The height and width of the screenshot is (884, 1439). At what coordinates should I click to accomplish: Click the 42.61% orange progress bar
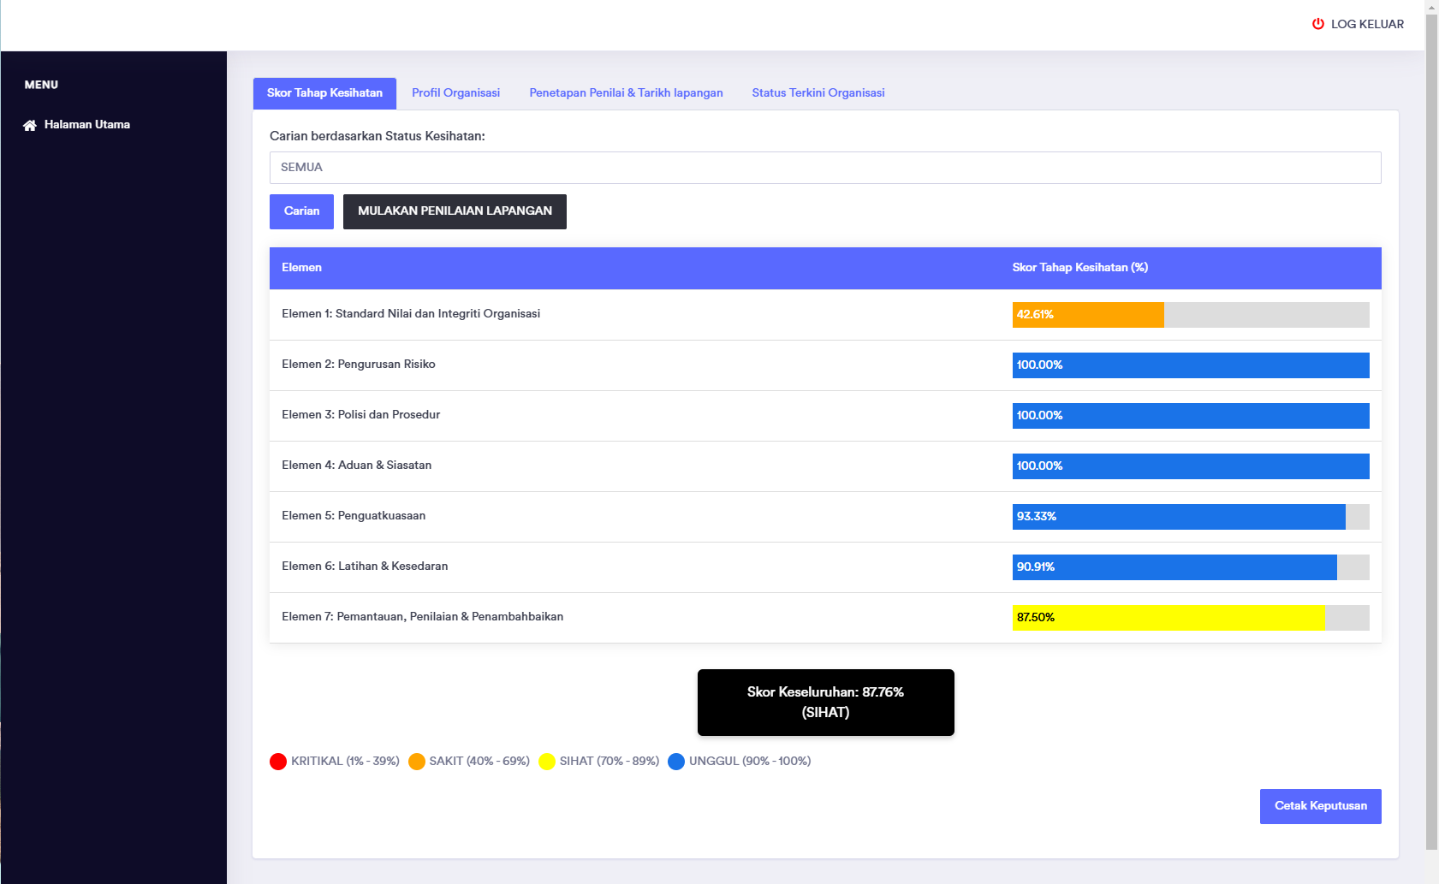click(1087, 315)
